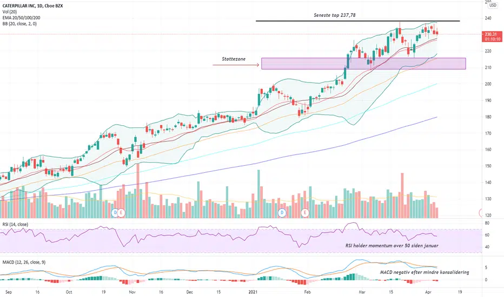The width and height of the screenshot is (504, 297).
Task: Click the CATERPILLAR INC symbol title
Action: click(32, 6)
